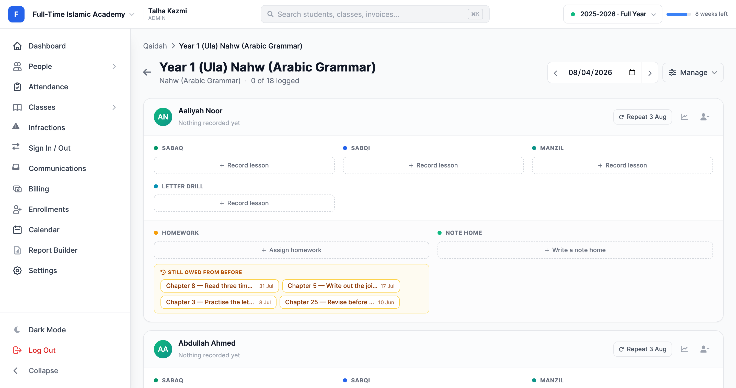The width and height of the screenshot is (736, 388).
Task: Click the AA avatar for Abdullah Ahmed
Action: tap(163, 349)
